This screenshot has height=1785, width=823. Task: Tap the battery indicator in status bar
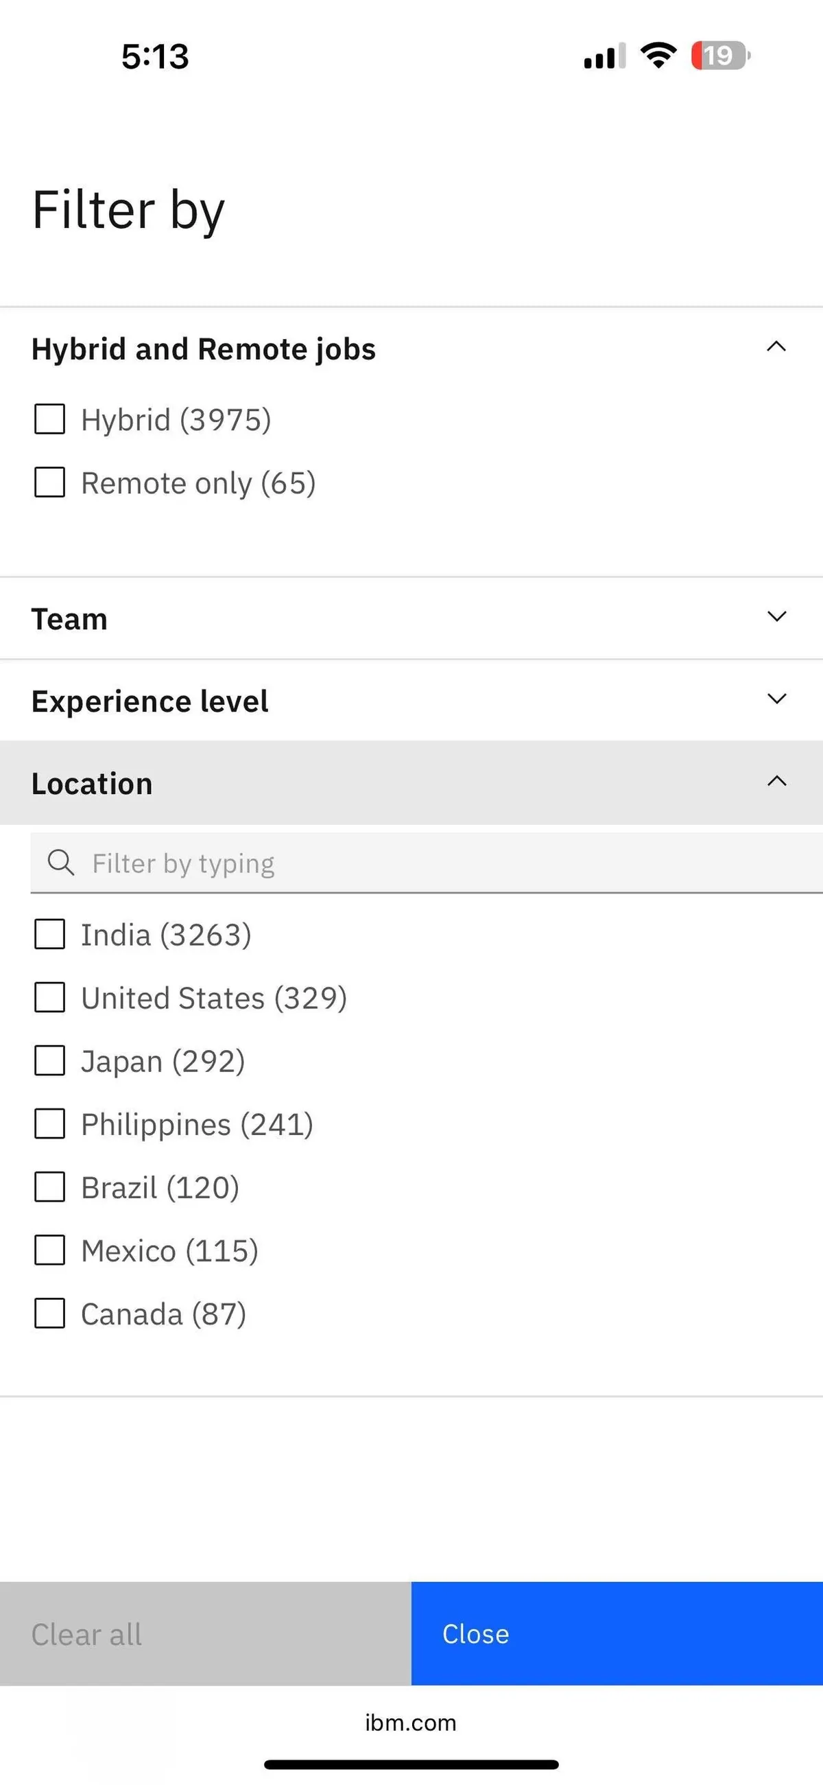pyautogui.click(x=719, y=56)
